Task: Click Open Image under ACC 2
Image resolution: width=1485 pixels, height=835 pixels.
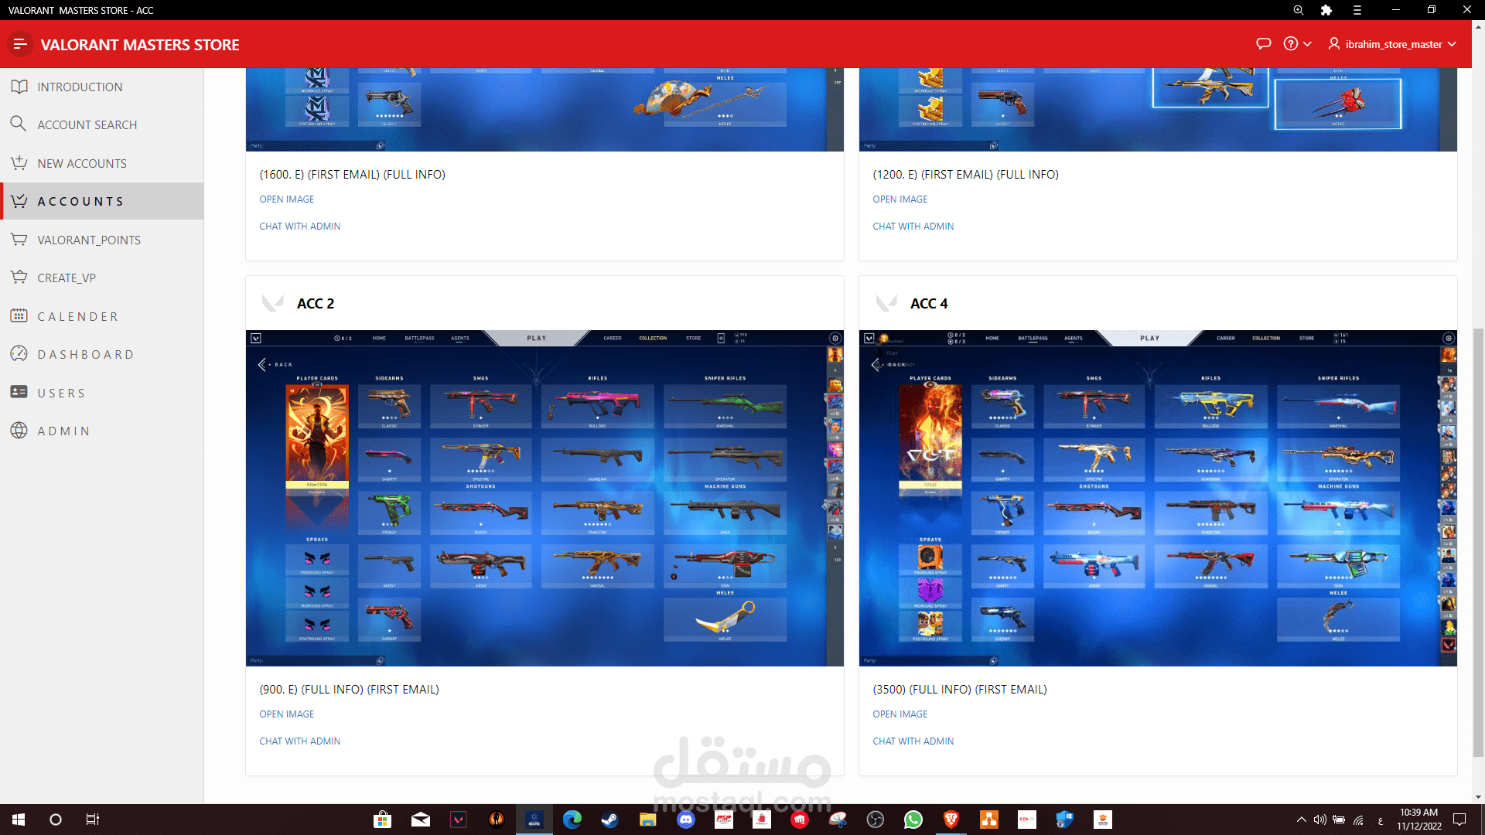Action: pos(286,714)
